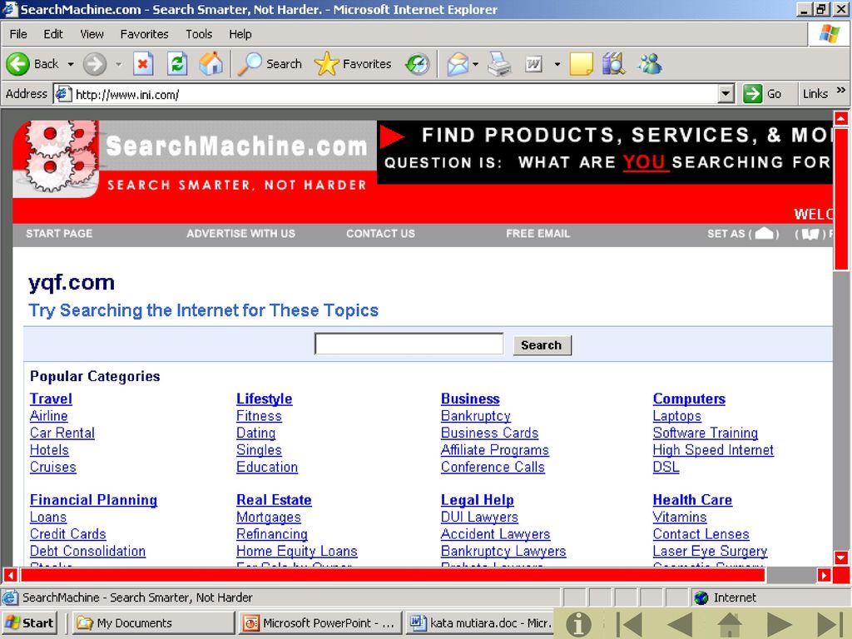Click the page icon in the address bar
Viewport: 852px width, 639px height.
[x=63, y=94]
